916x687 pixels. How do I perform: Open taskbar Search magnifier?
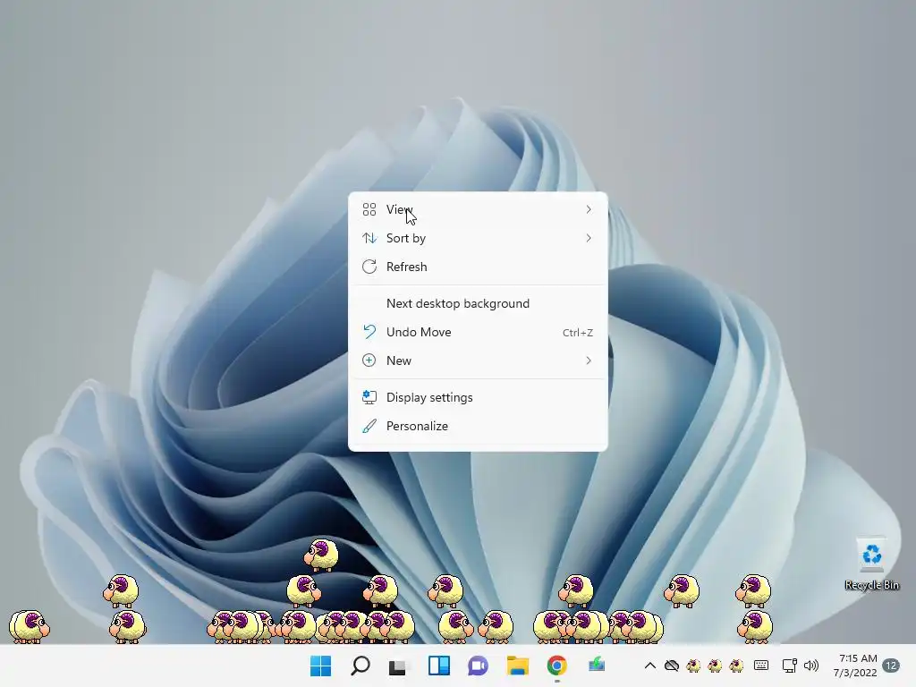click(x=360, y=666)
